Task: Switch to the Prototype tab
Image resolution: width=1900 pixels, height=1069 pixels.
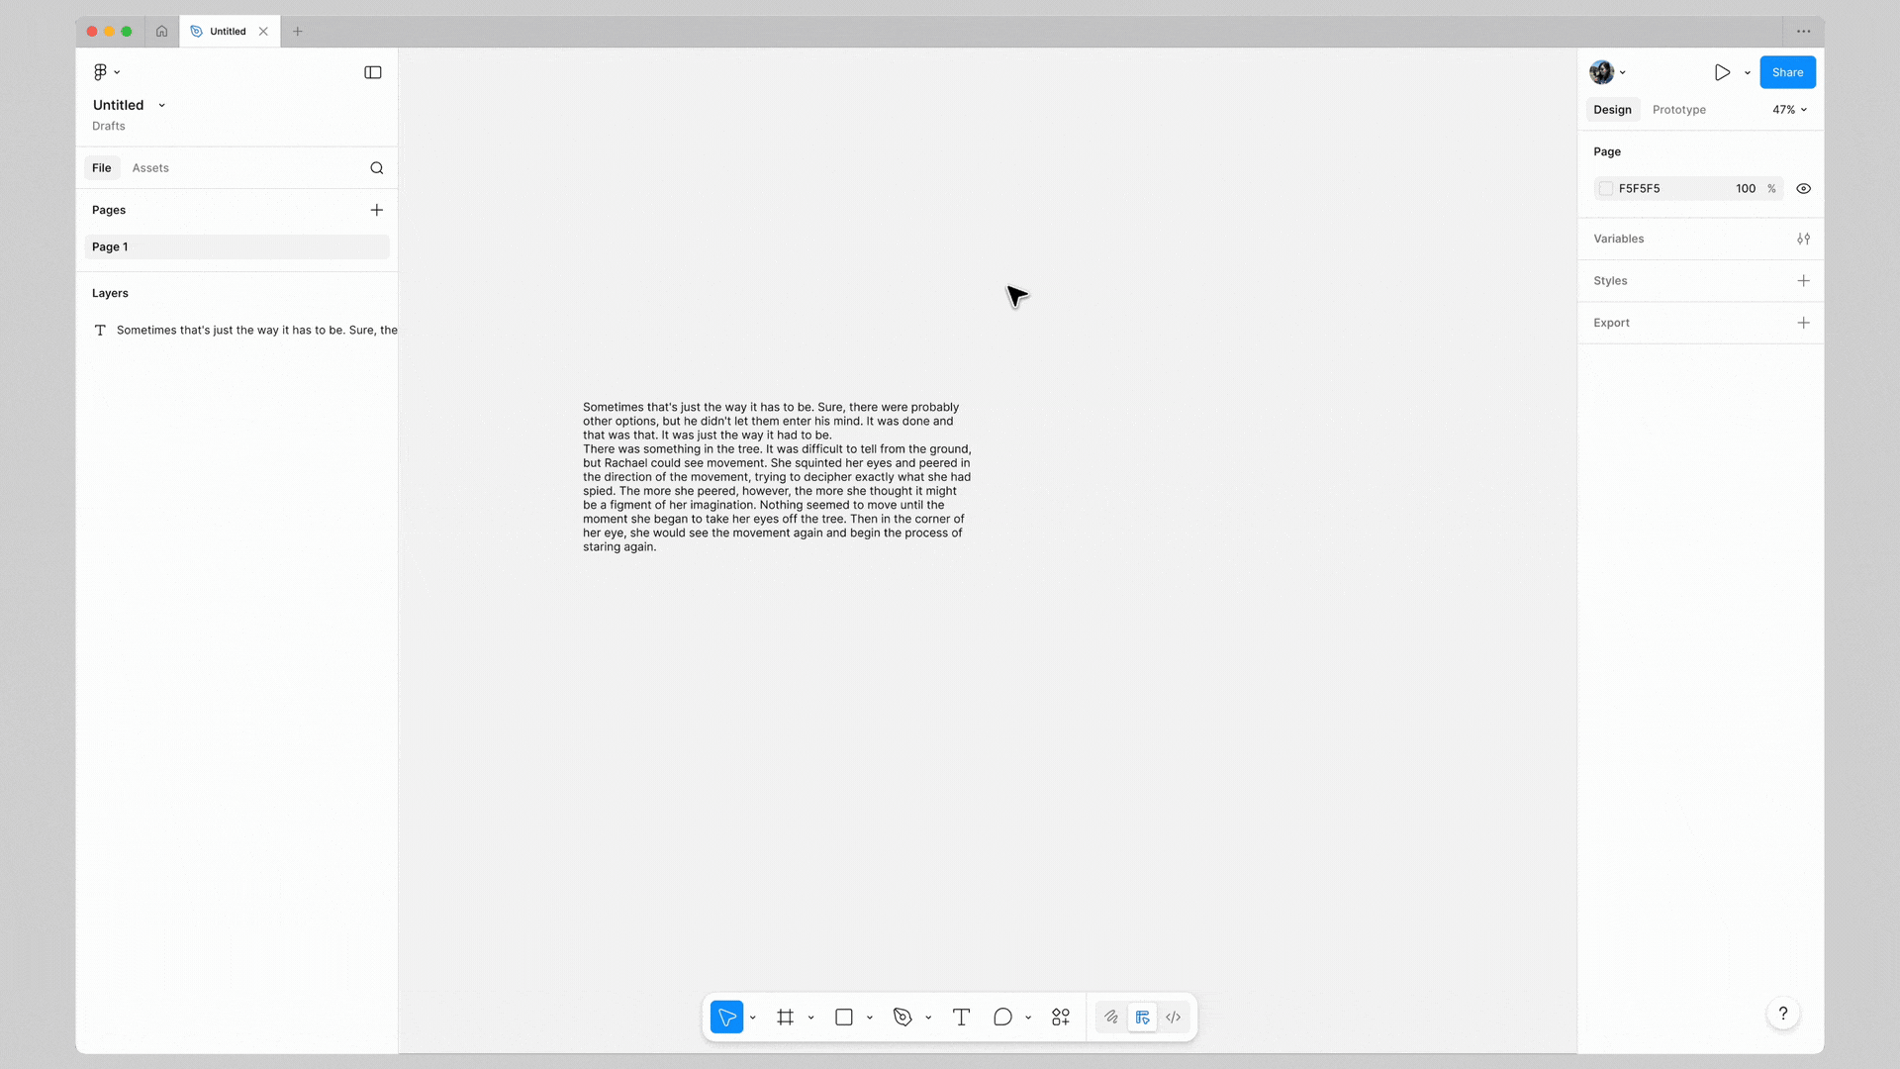Action: (1678, 110)
